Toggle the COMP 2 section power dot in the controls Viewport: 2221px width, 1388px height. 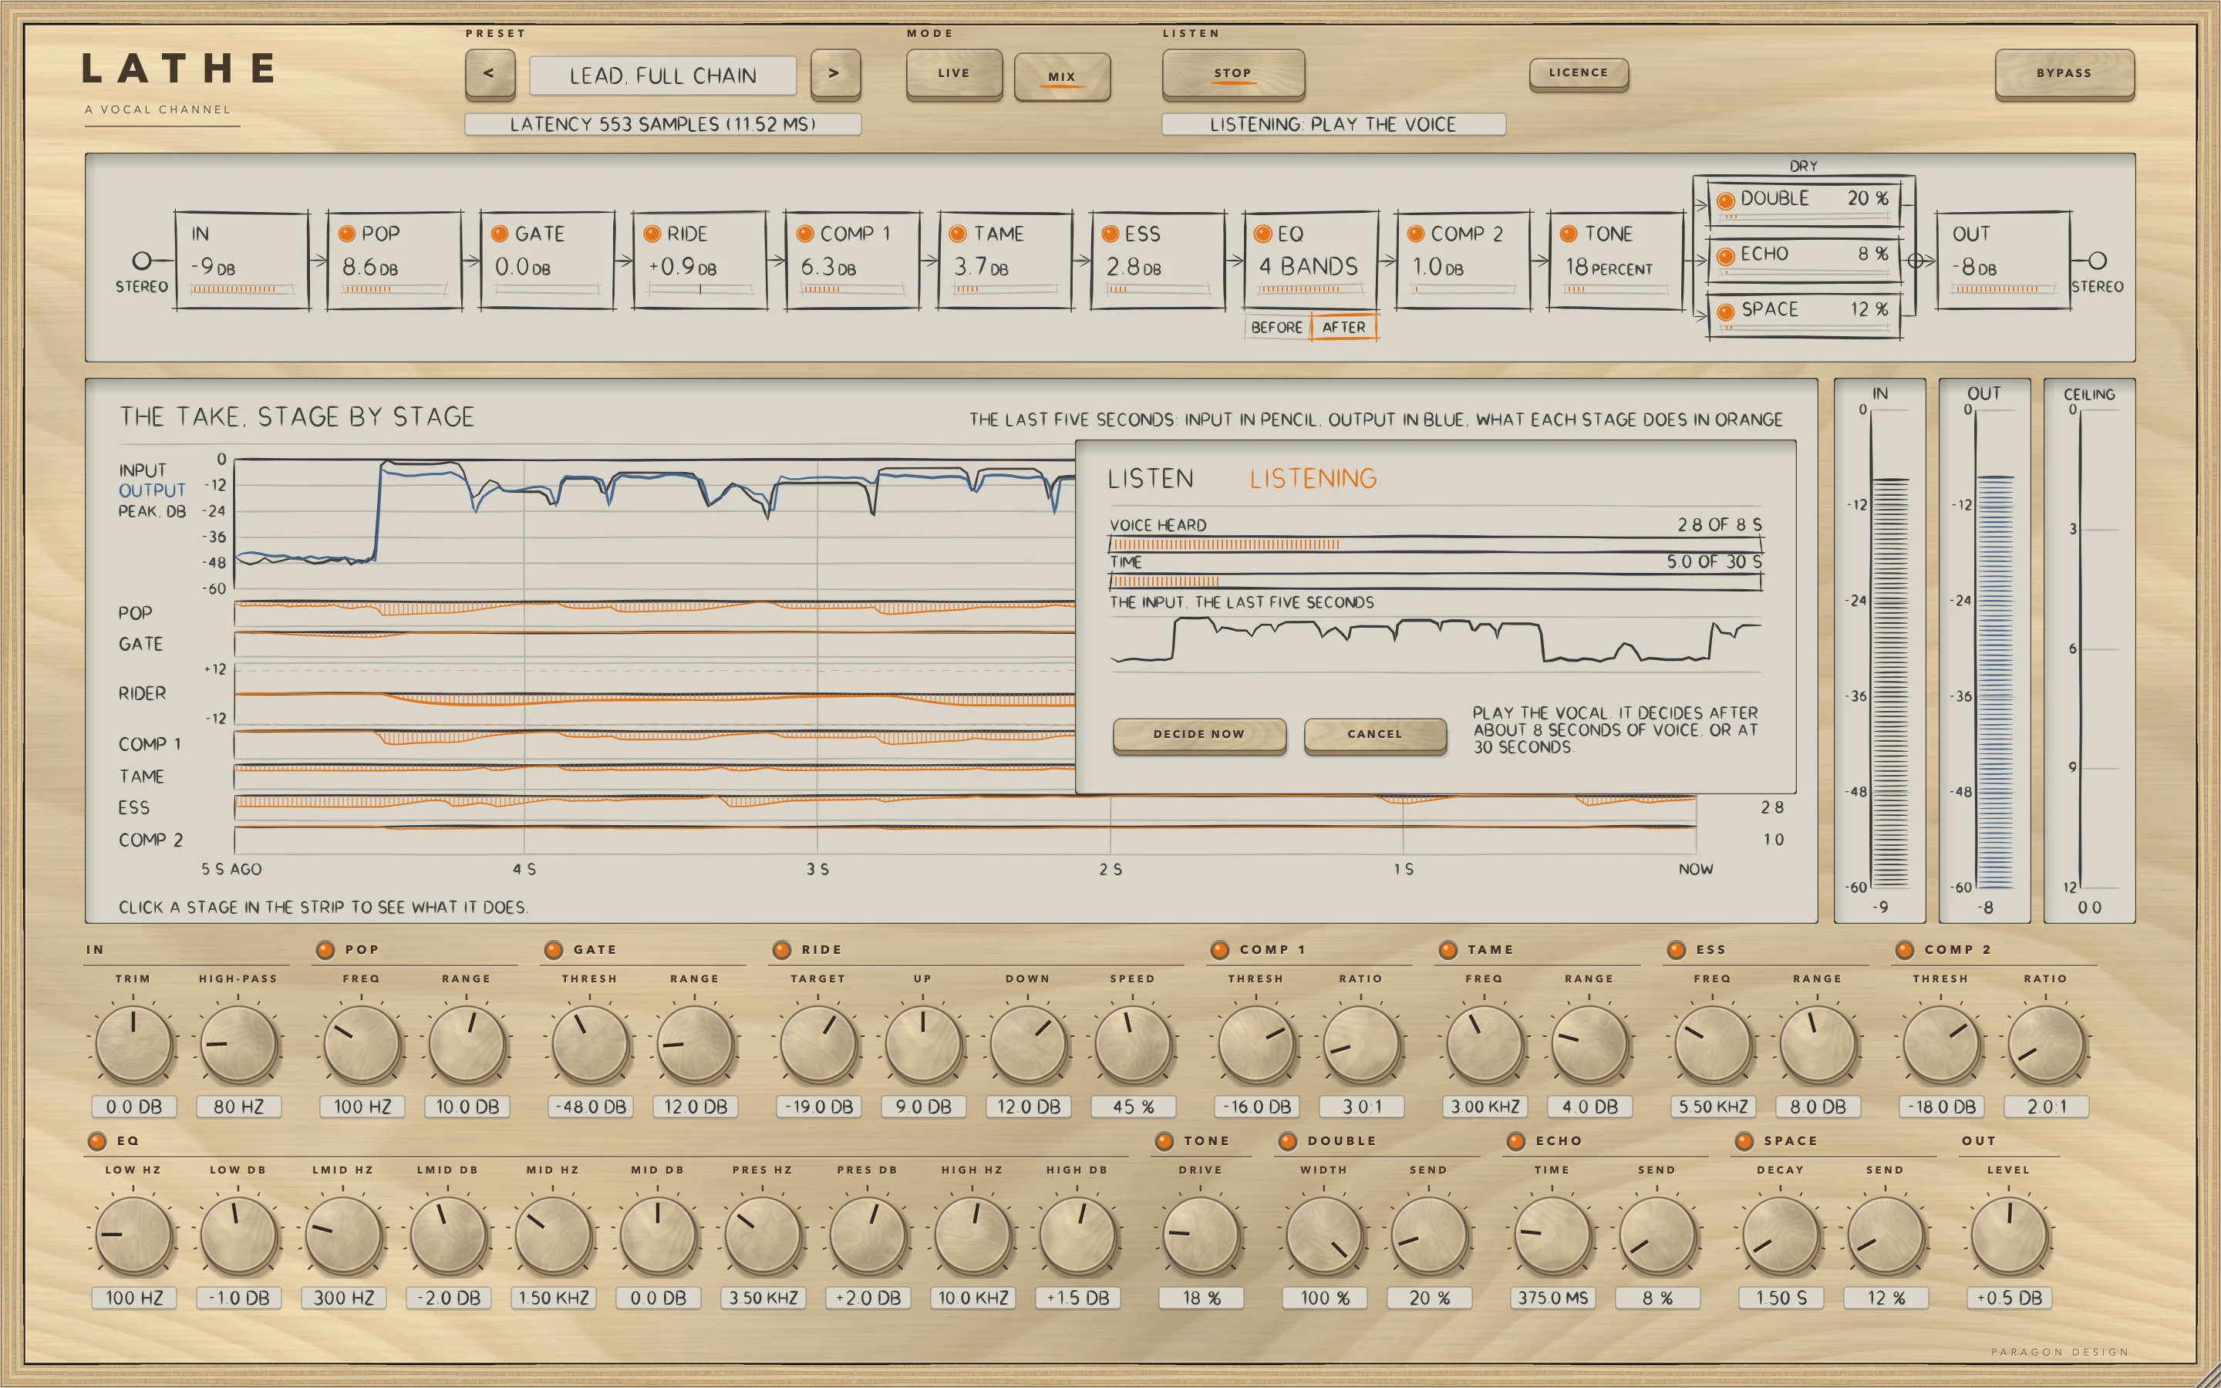point(1906,950)
